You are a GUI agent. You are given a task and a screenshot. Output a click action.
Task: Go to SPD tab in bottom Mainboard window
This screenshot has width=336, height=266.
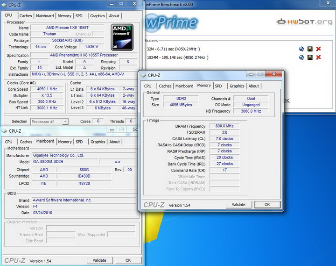[79, 142]
